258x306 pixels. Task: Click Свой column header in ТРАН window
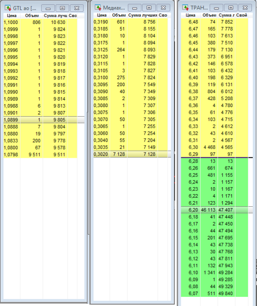pyautogui.click(x=241, y=15)
